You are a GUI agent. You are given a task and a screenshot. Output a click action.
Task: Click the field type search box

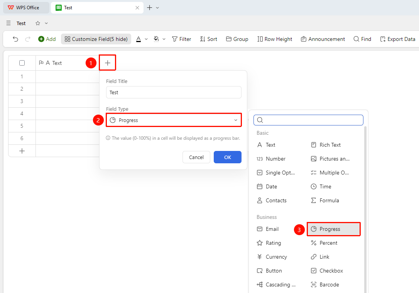308,120
